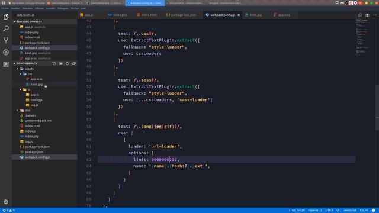Open the Fichier menu

5,8
